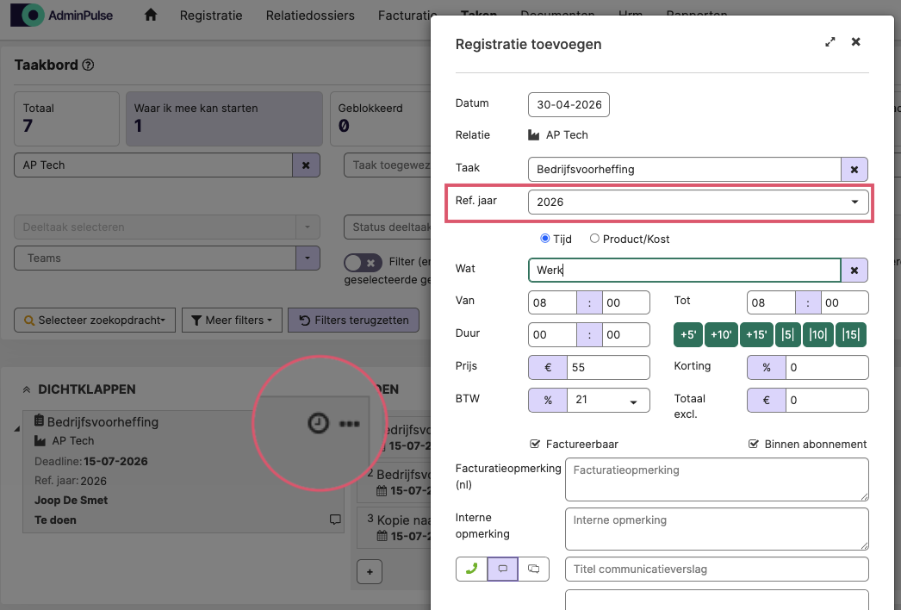
Task: Click the Duur hours field
Action: [552, 334]
